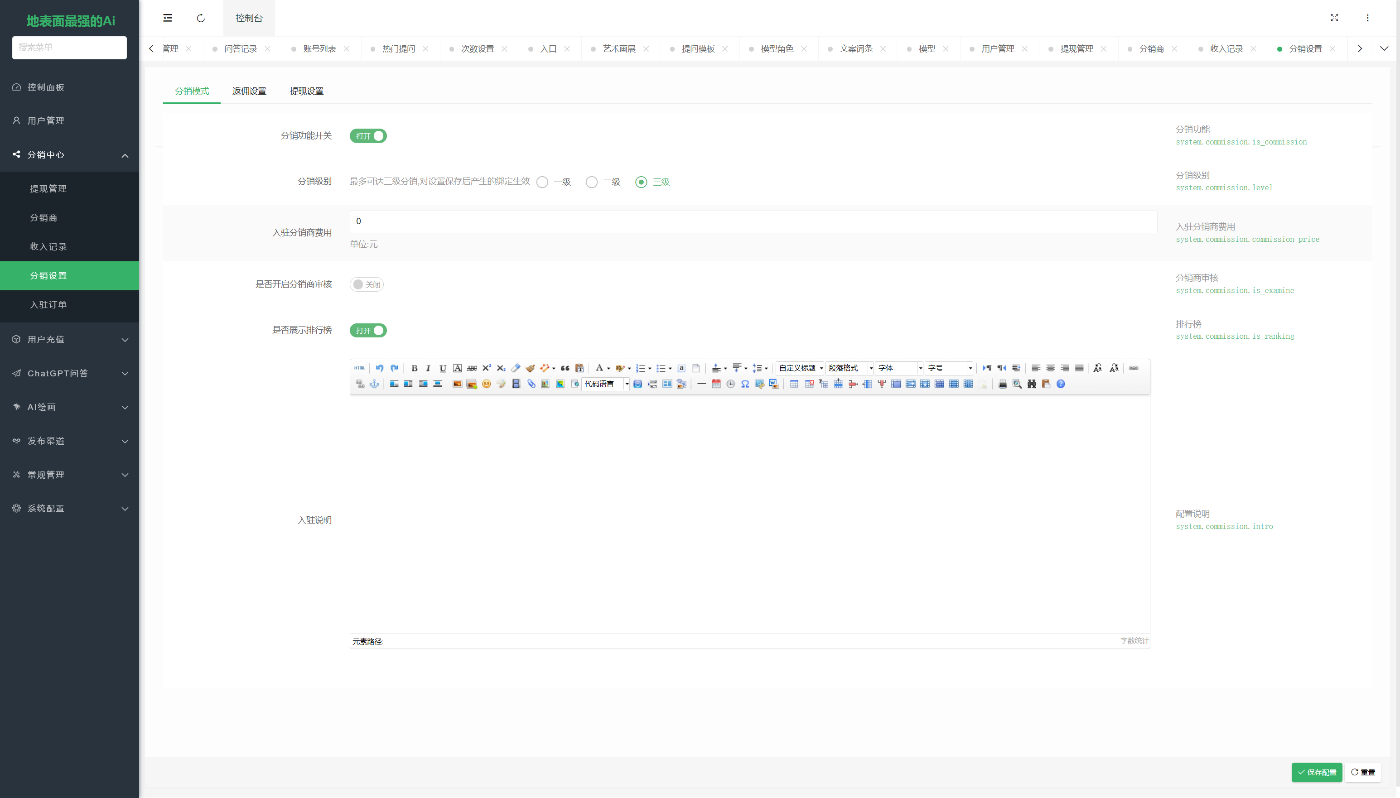Toggle HTML source mode in editor
The height and width of the screenshot is (798, 1400).
(359, 368)
